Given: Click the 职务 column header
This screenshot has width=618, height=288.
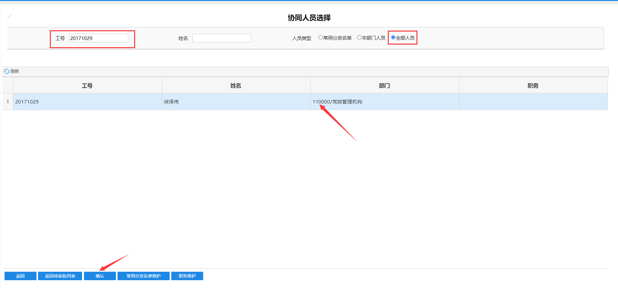Looking at the screenshot, I should tap(533, 86).
